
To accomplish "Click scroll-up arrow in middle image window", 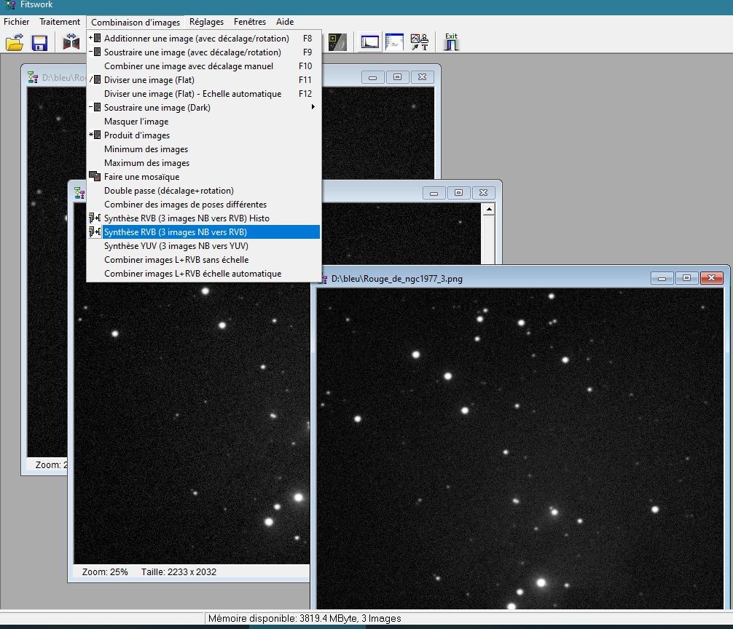I will coord(489,209).
